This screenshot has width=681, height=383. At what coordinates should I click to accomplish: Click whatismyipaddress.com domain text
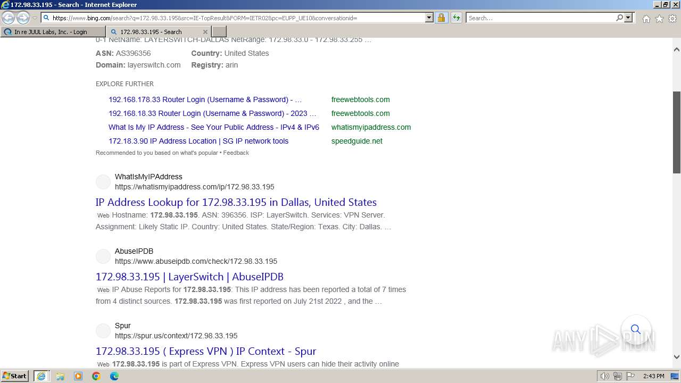371,127
